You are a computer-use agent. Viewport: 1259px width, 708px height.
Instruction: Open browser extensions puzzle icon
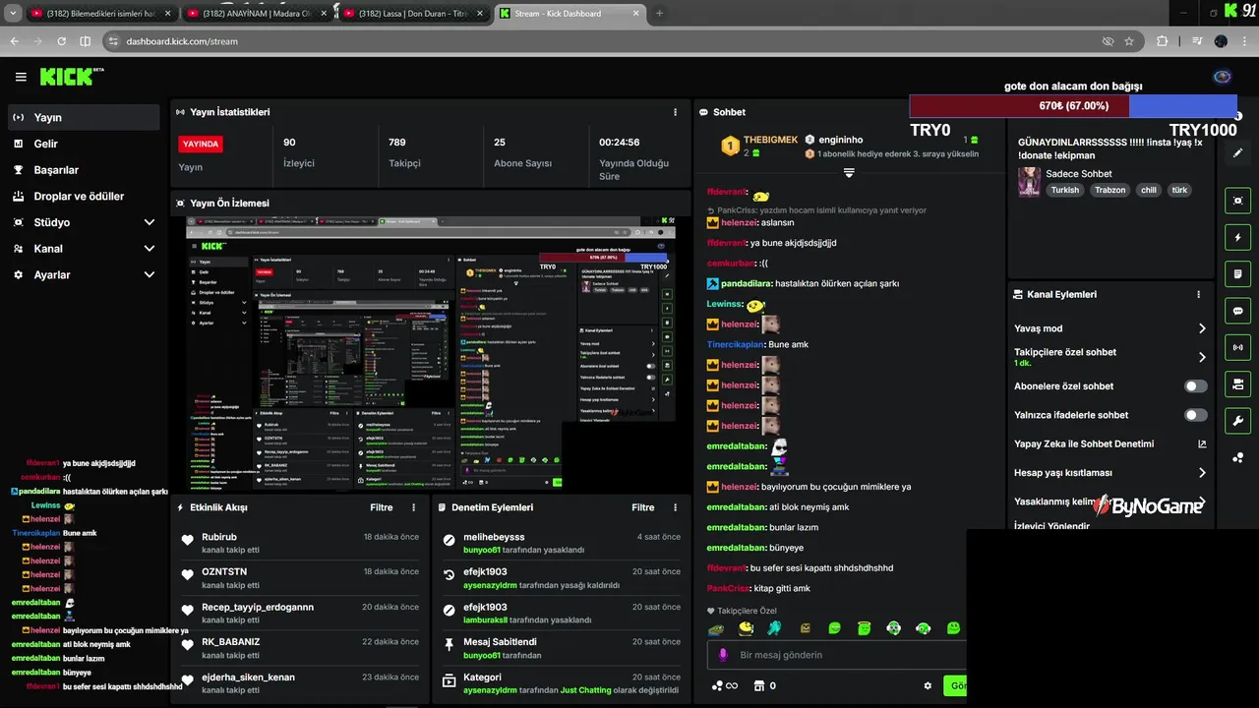pyautogui.click(x=1163, y=41)
